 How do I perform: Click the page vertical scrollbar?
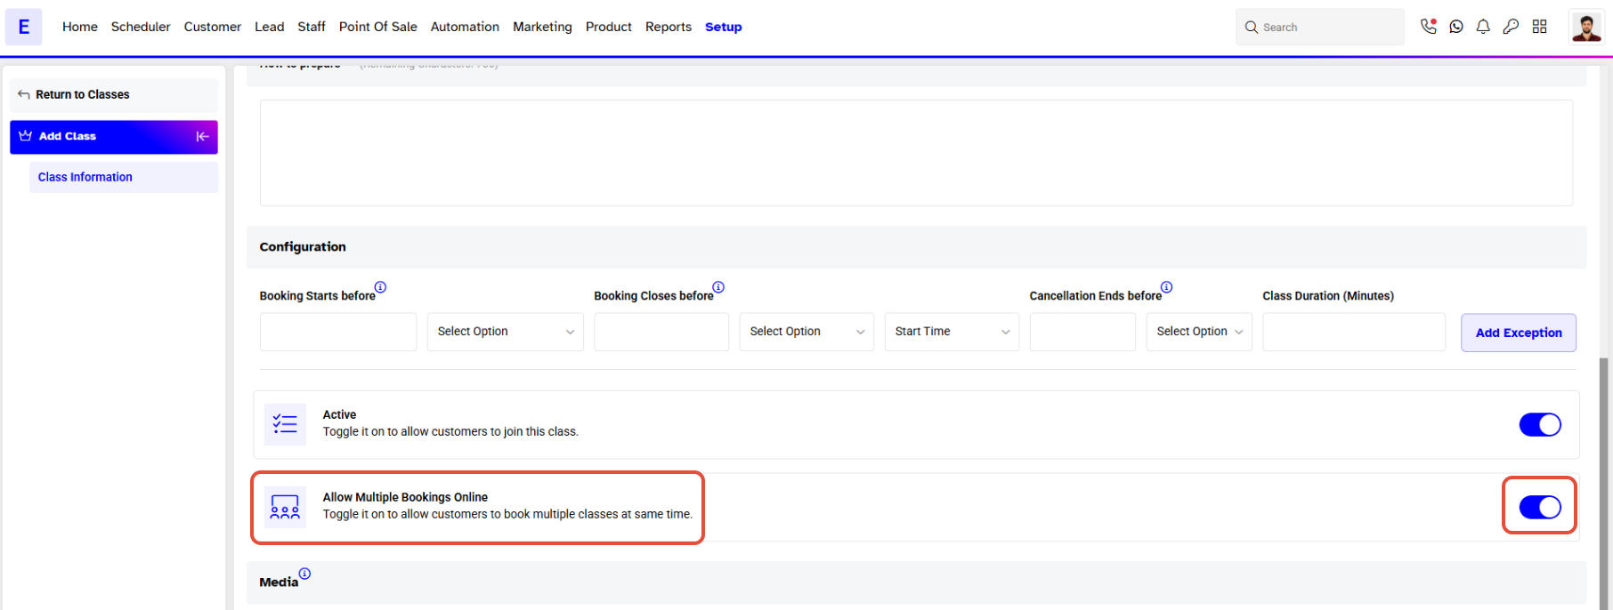pyautogui.click(x=1605, y=480)
